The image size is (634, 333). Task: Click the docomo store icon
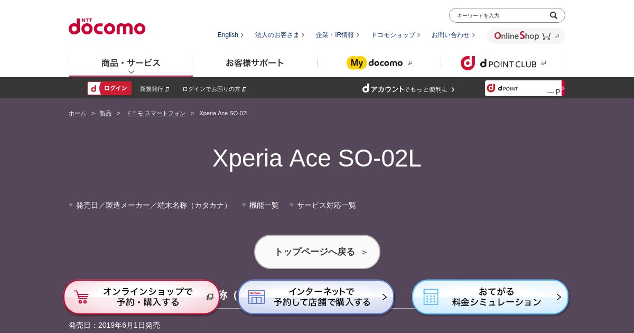pos(256,297)
